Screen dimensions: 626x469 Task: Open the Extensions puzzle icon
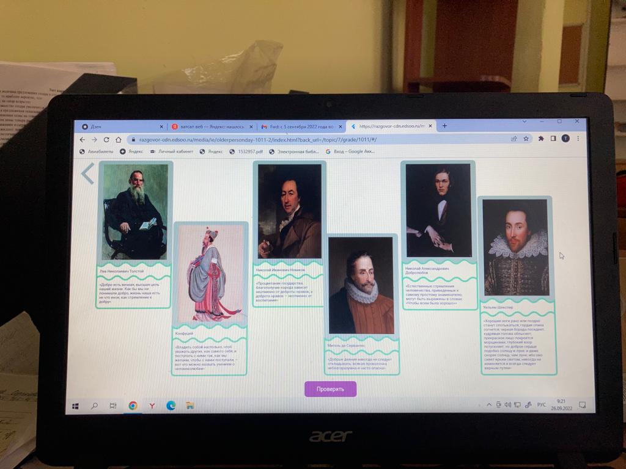click(541, 139)
